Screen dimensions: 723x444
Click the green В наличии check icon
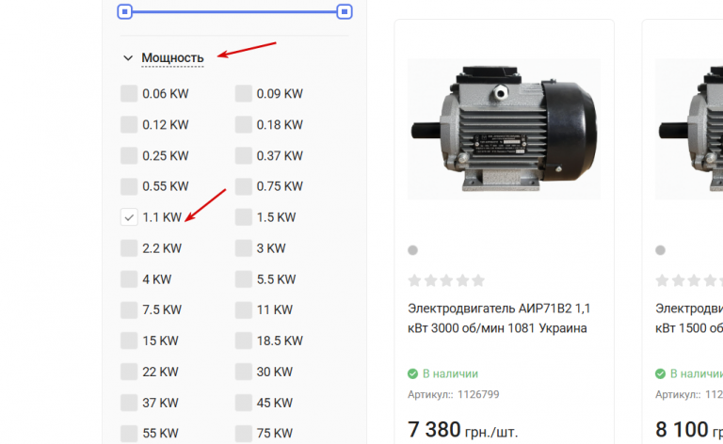pyautogui.click(x=412, y=373)
